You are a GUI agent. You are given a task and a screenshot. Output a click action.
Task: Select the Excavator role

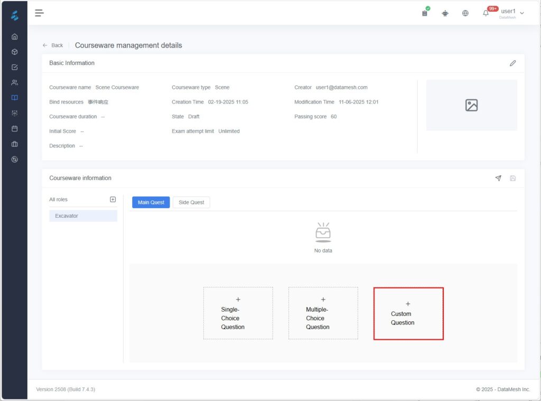(83, 216)
